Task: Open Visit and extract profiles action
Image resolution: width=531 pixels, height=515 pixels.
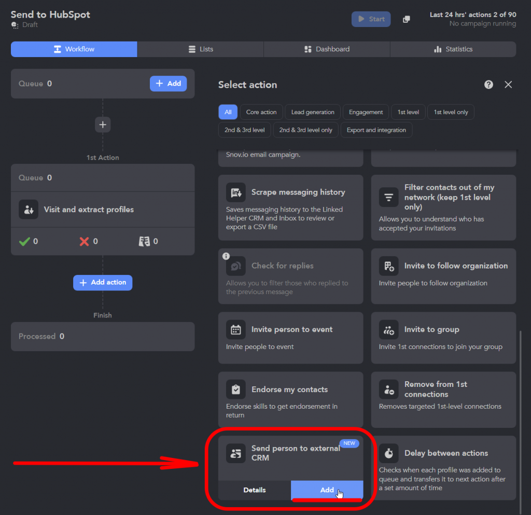Action: (103, 210)
